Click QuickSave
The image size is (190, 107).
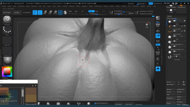[x=131, y=4]
